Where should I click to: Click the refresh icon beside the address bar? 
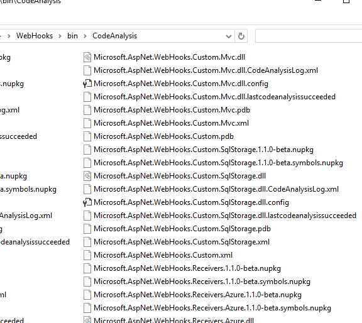tap(241, 36)
